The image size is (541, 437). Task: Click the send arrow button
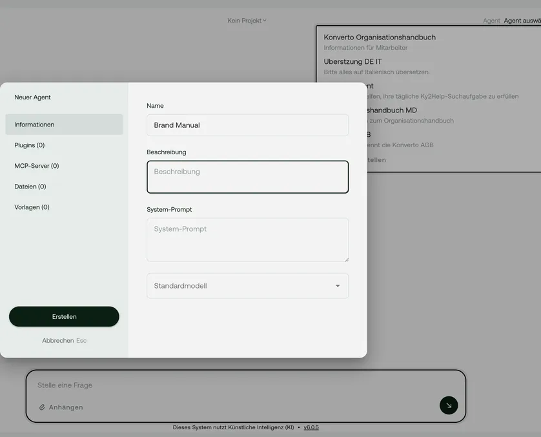(x=449, y=405)
